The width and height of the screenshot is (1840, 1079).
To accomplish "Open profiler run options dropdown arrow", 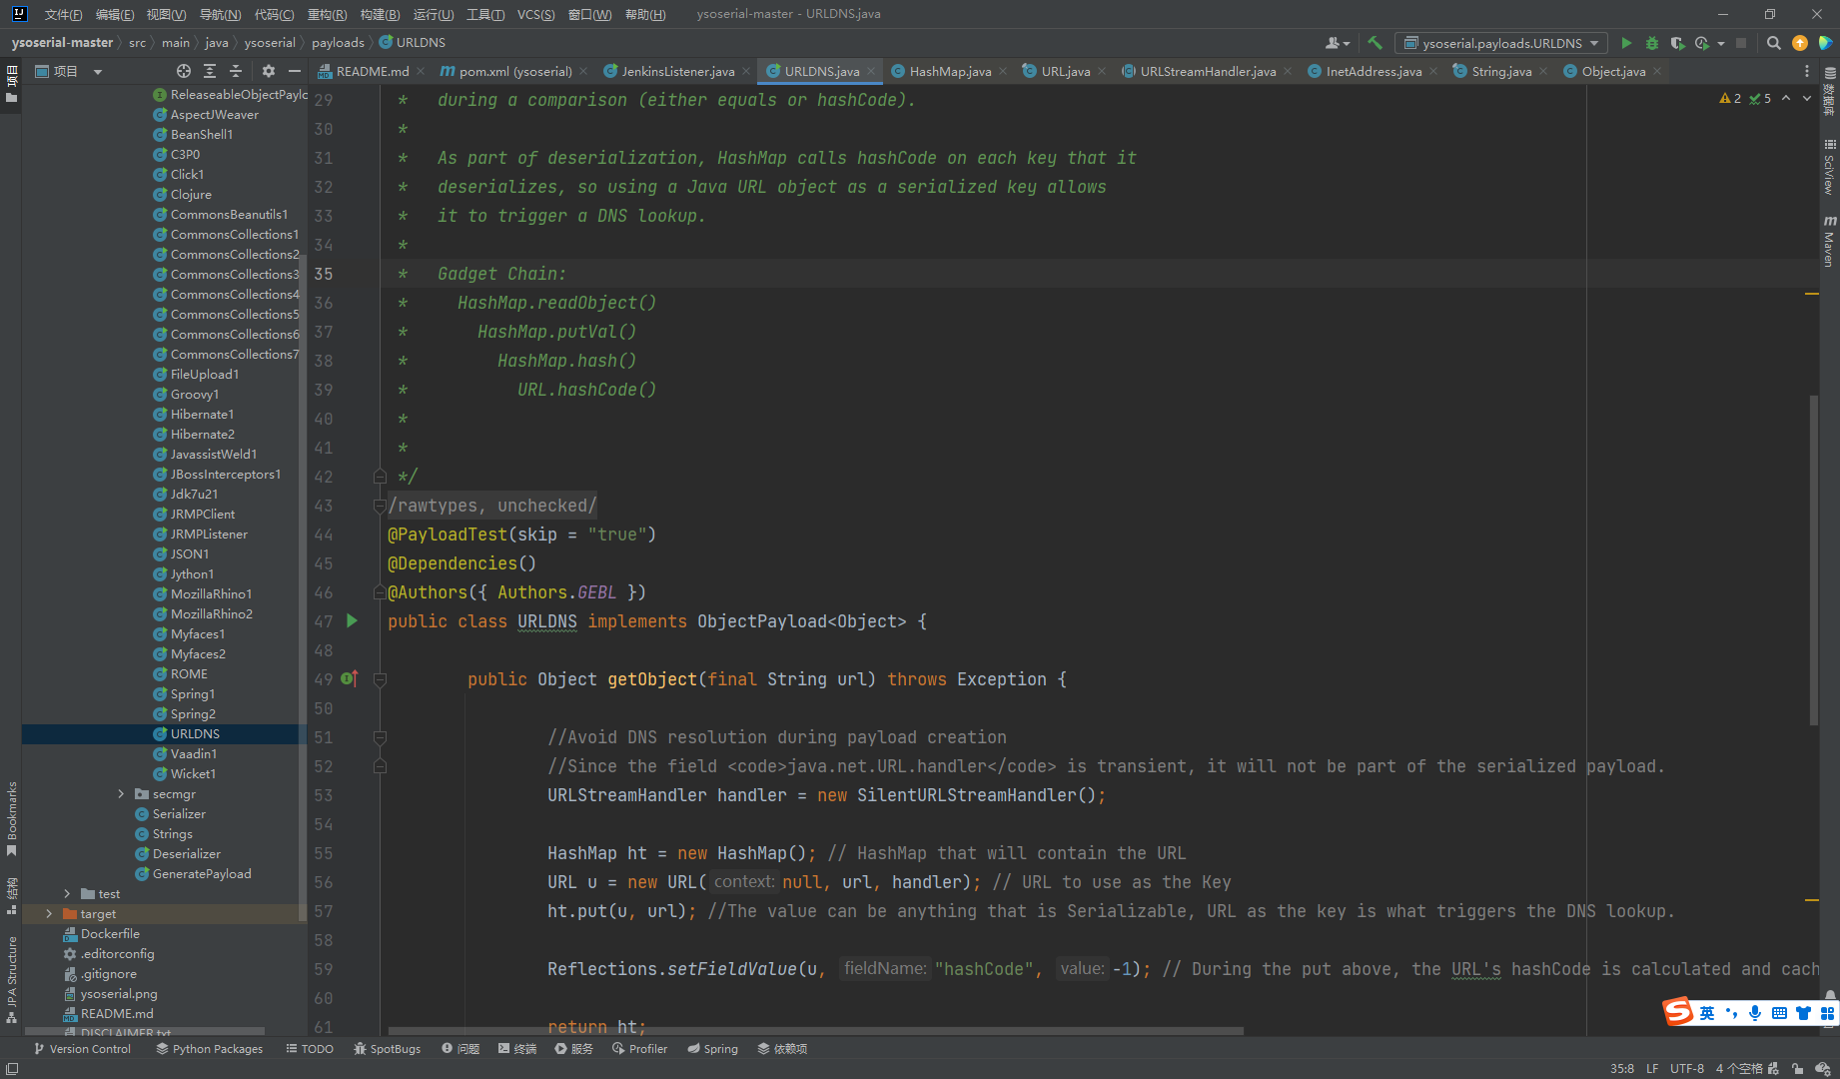I will click(1721, 43).
